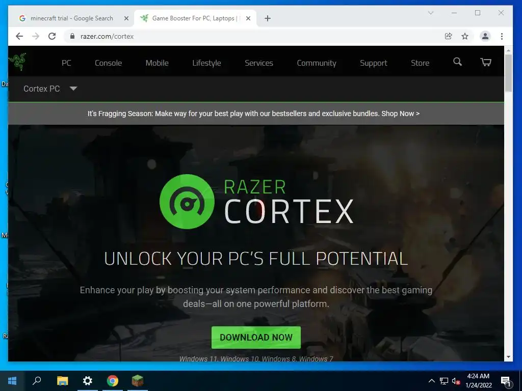
Task: Click the UNLOCK YOUR PC'S FULL POTENTIAL heading
Action: (x=256, y=259)
